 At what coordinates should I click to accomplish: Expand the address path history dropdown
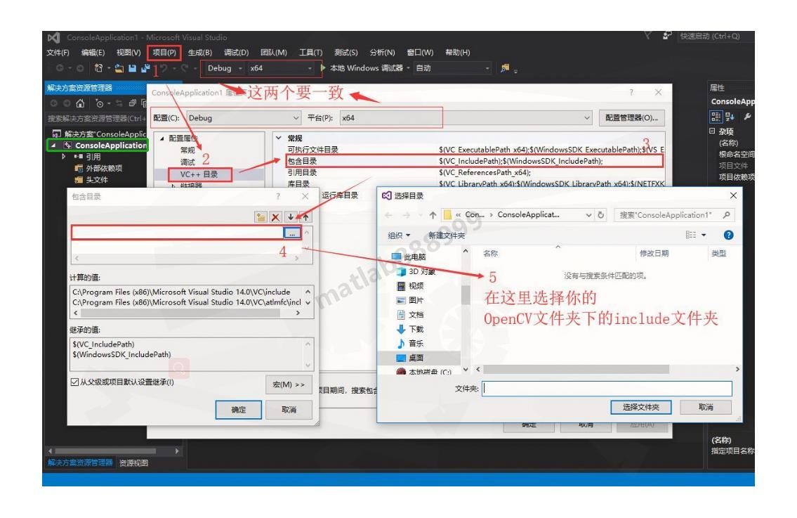tap(588, 215)
